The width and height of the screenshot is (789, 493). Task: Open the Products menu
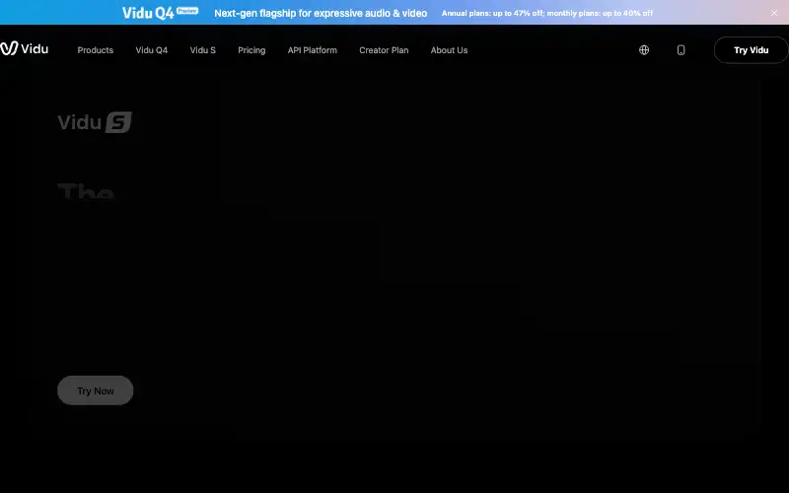coord(95,50)
